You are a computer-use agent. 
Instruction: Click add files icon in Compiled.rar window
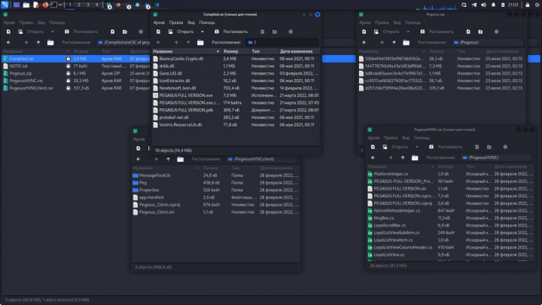(263, 32)
